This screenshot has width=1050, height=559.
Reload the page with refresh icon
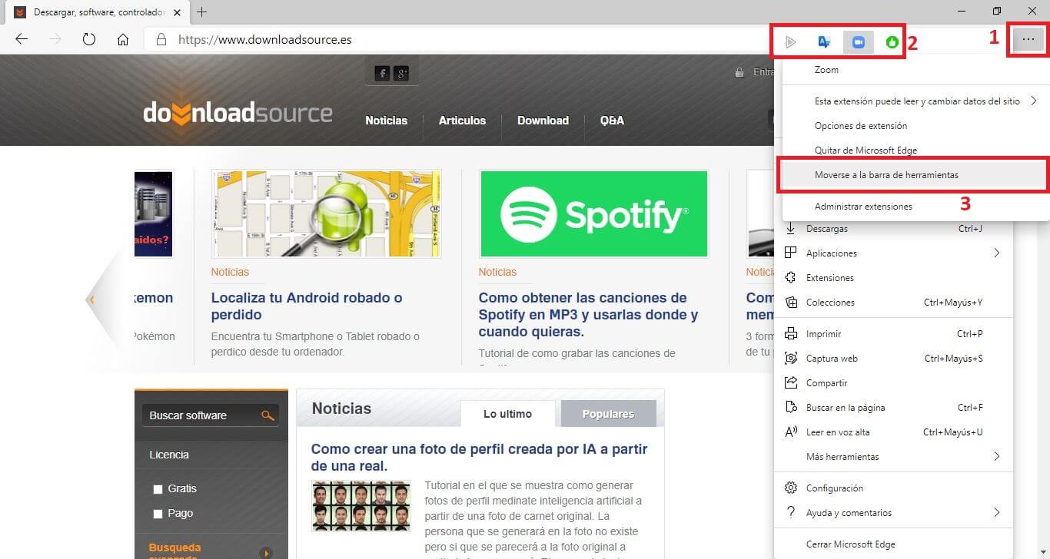coord(89,40)
